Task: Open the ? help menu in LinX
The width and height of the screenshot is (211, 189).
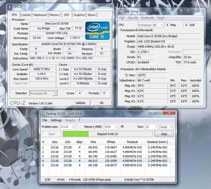Action: (79, 120)
